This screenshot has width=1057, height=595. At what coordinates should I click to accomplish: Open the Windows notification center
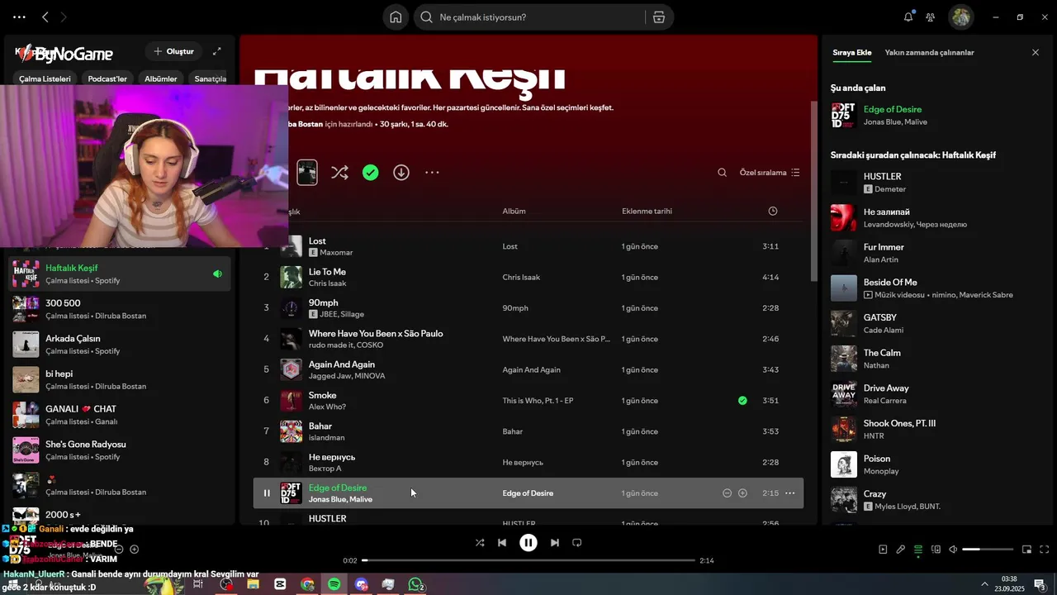coord(1040,584)
